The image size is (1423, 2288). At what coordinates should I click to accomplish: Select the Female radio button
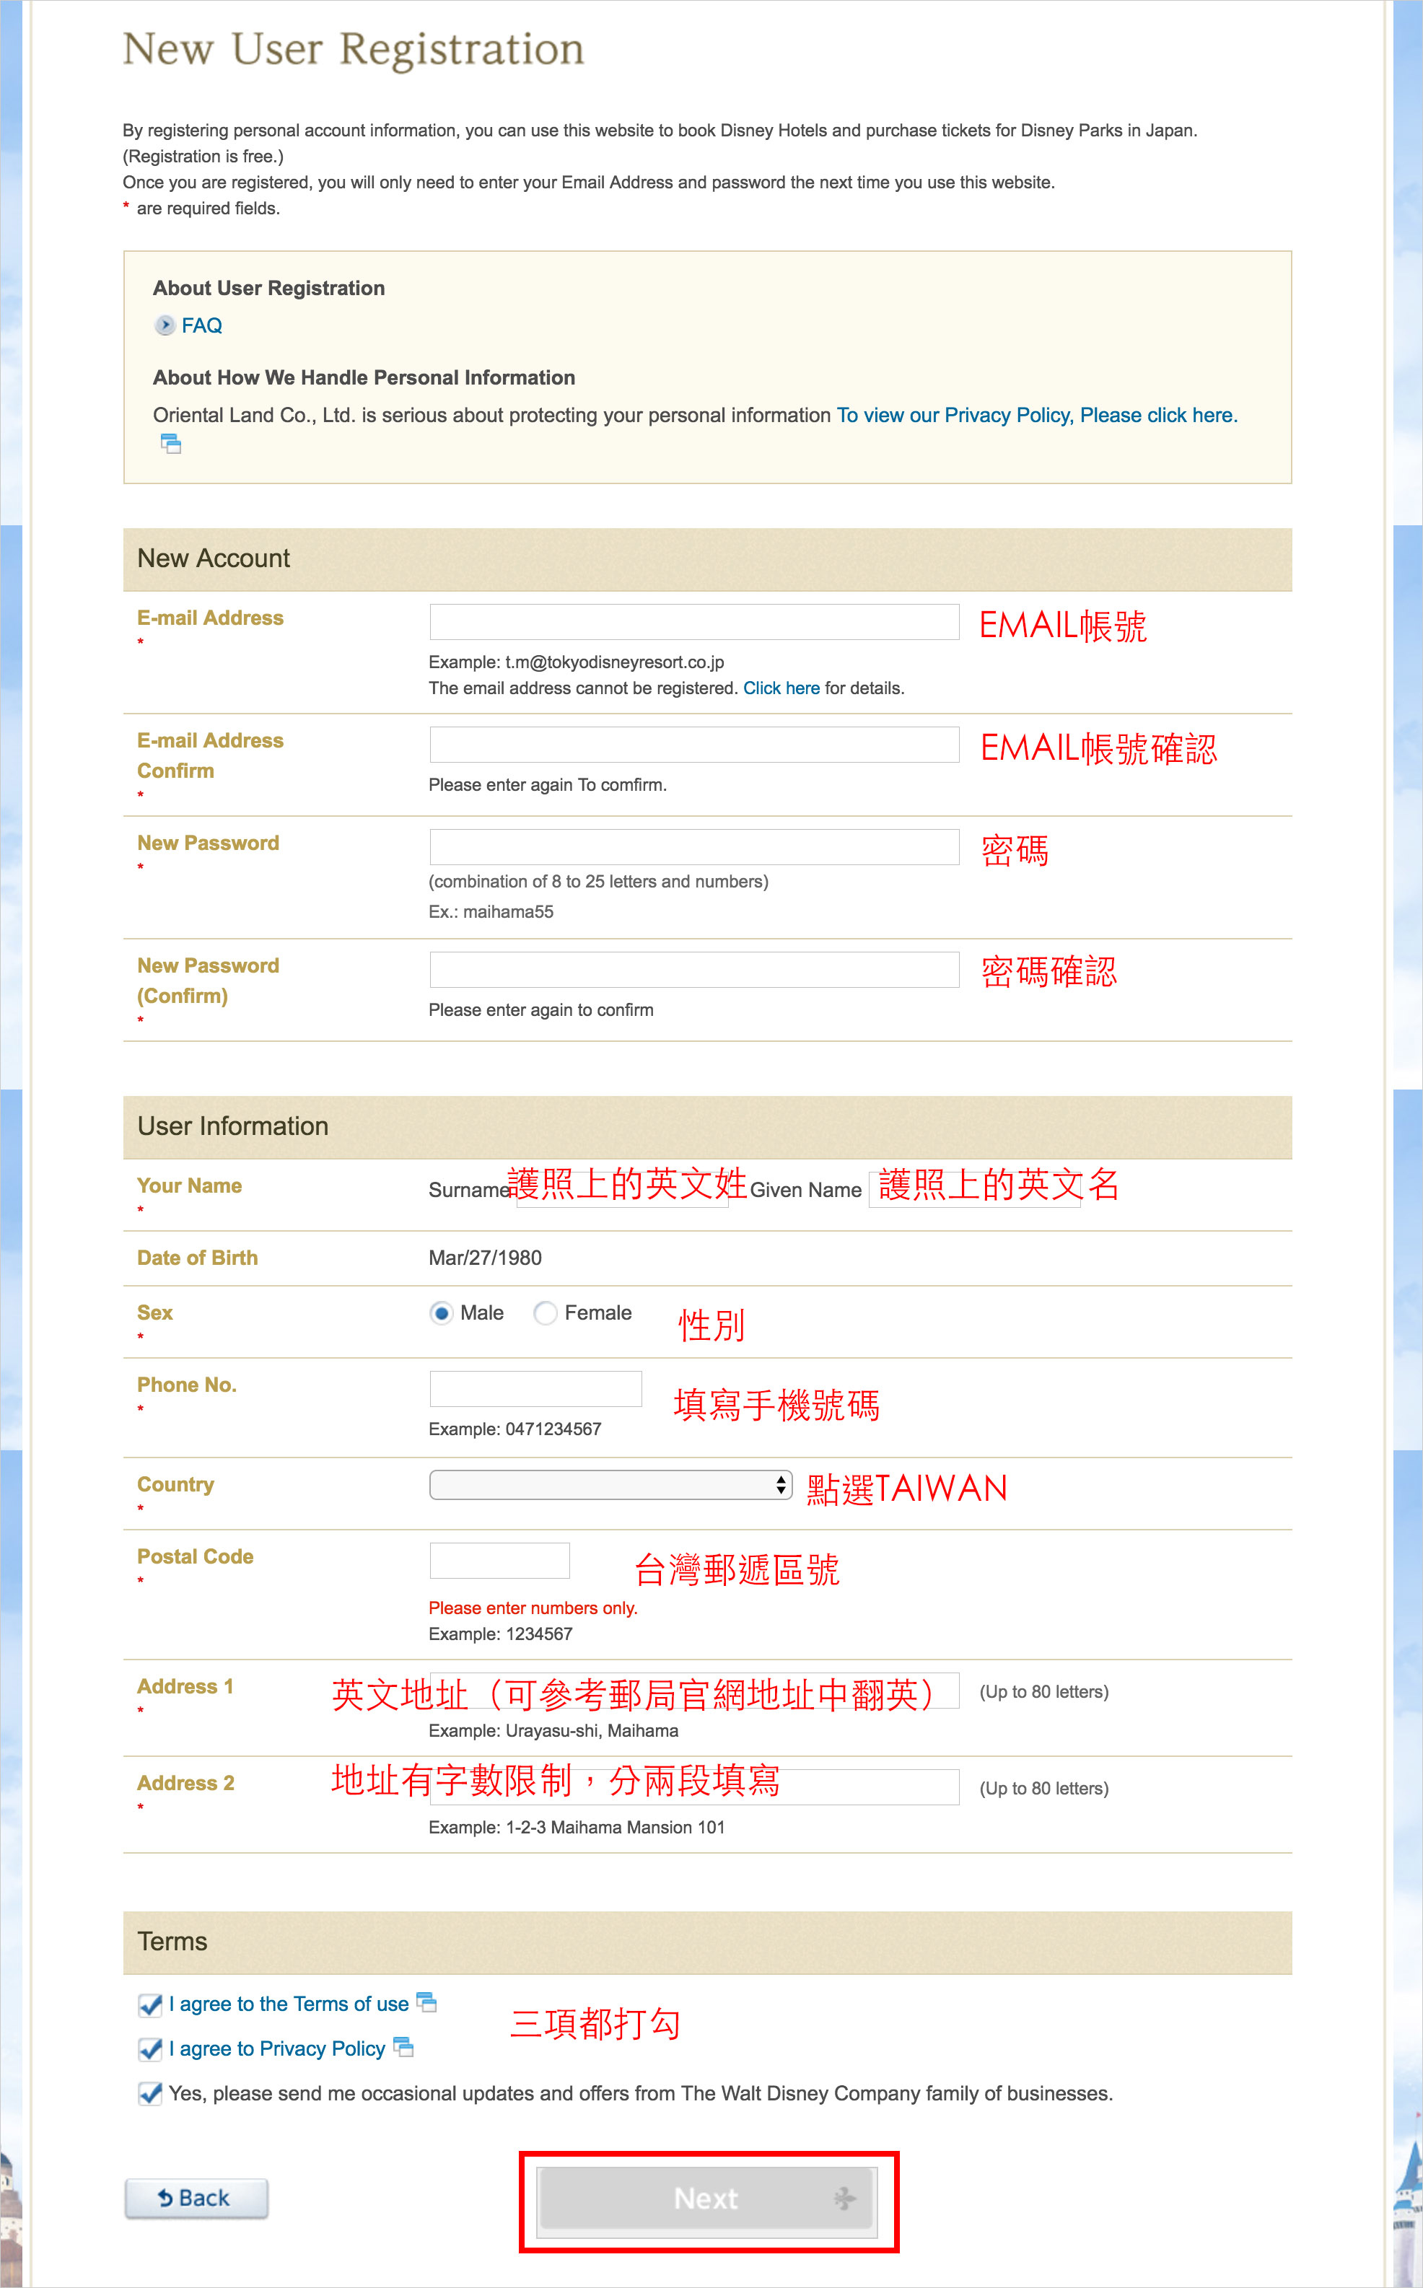coord(545,1312)
